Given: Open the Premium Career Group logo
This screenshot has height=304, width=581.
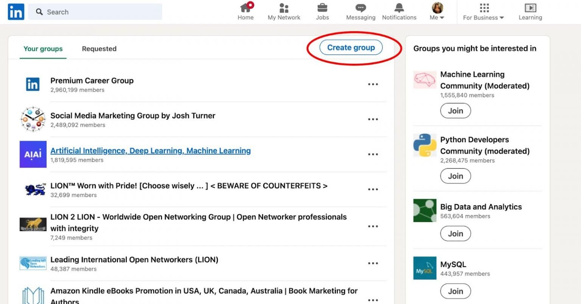Looking at the screenshot, I should tap(33, 84).
